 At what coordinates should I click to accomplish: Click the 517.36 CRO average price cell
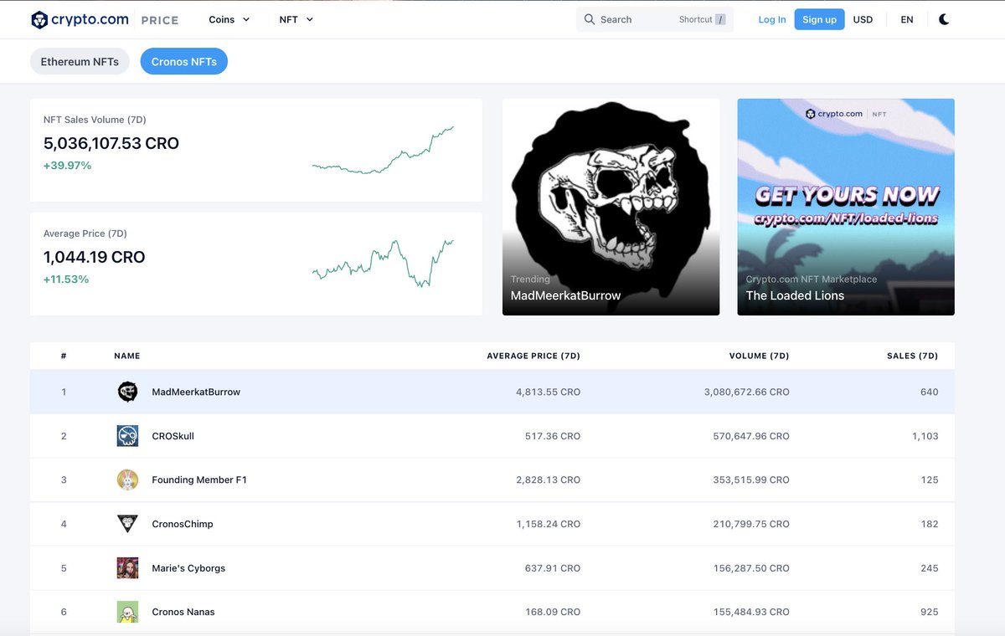pos(554,436)
